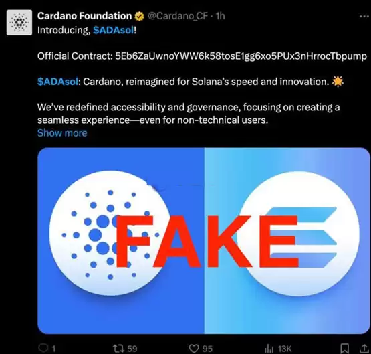Open the $ADAsol cashtag after Introducing
Screen dimensions: 371x354
pos(114,31)
